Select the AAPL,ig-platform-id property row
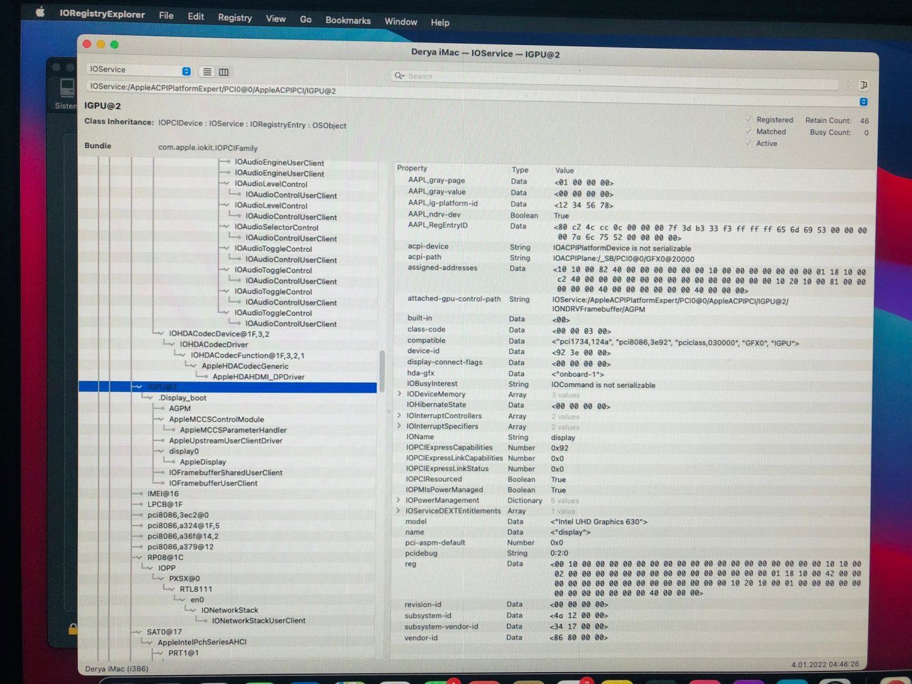 tap(634, 204)
